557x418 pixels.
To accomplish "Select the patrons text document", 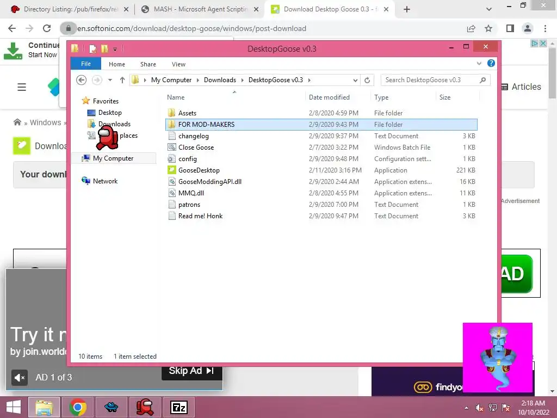I will (189, 205).
